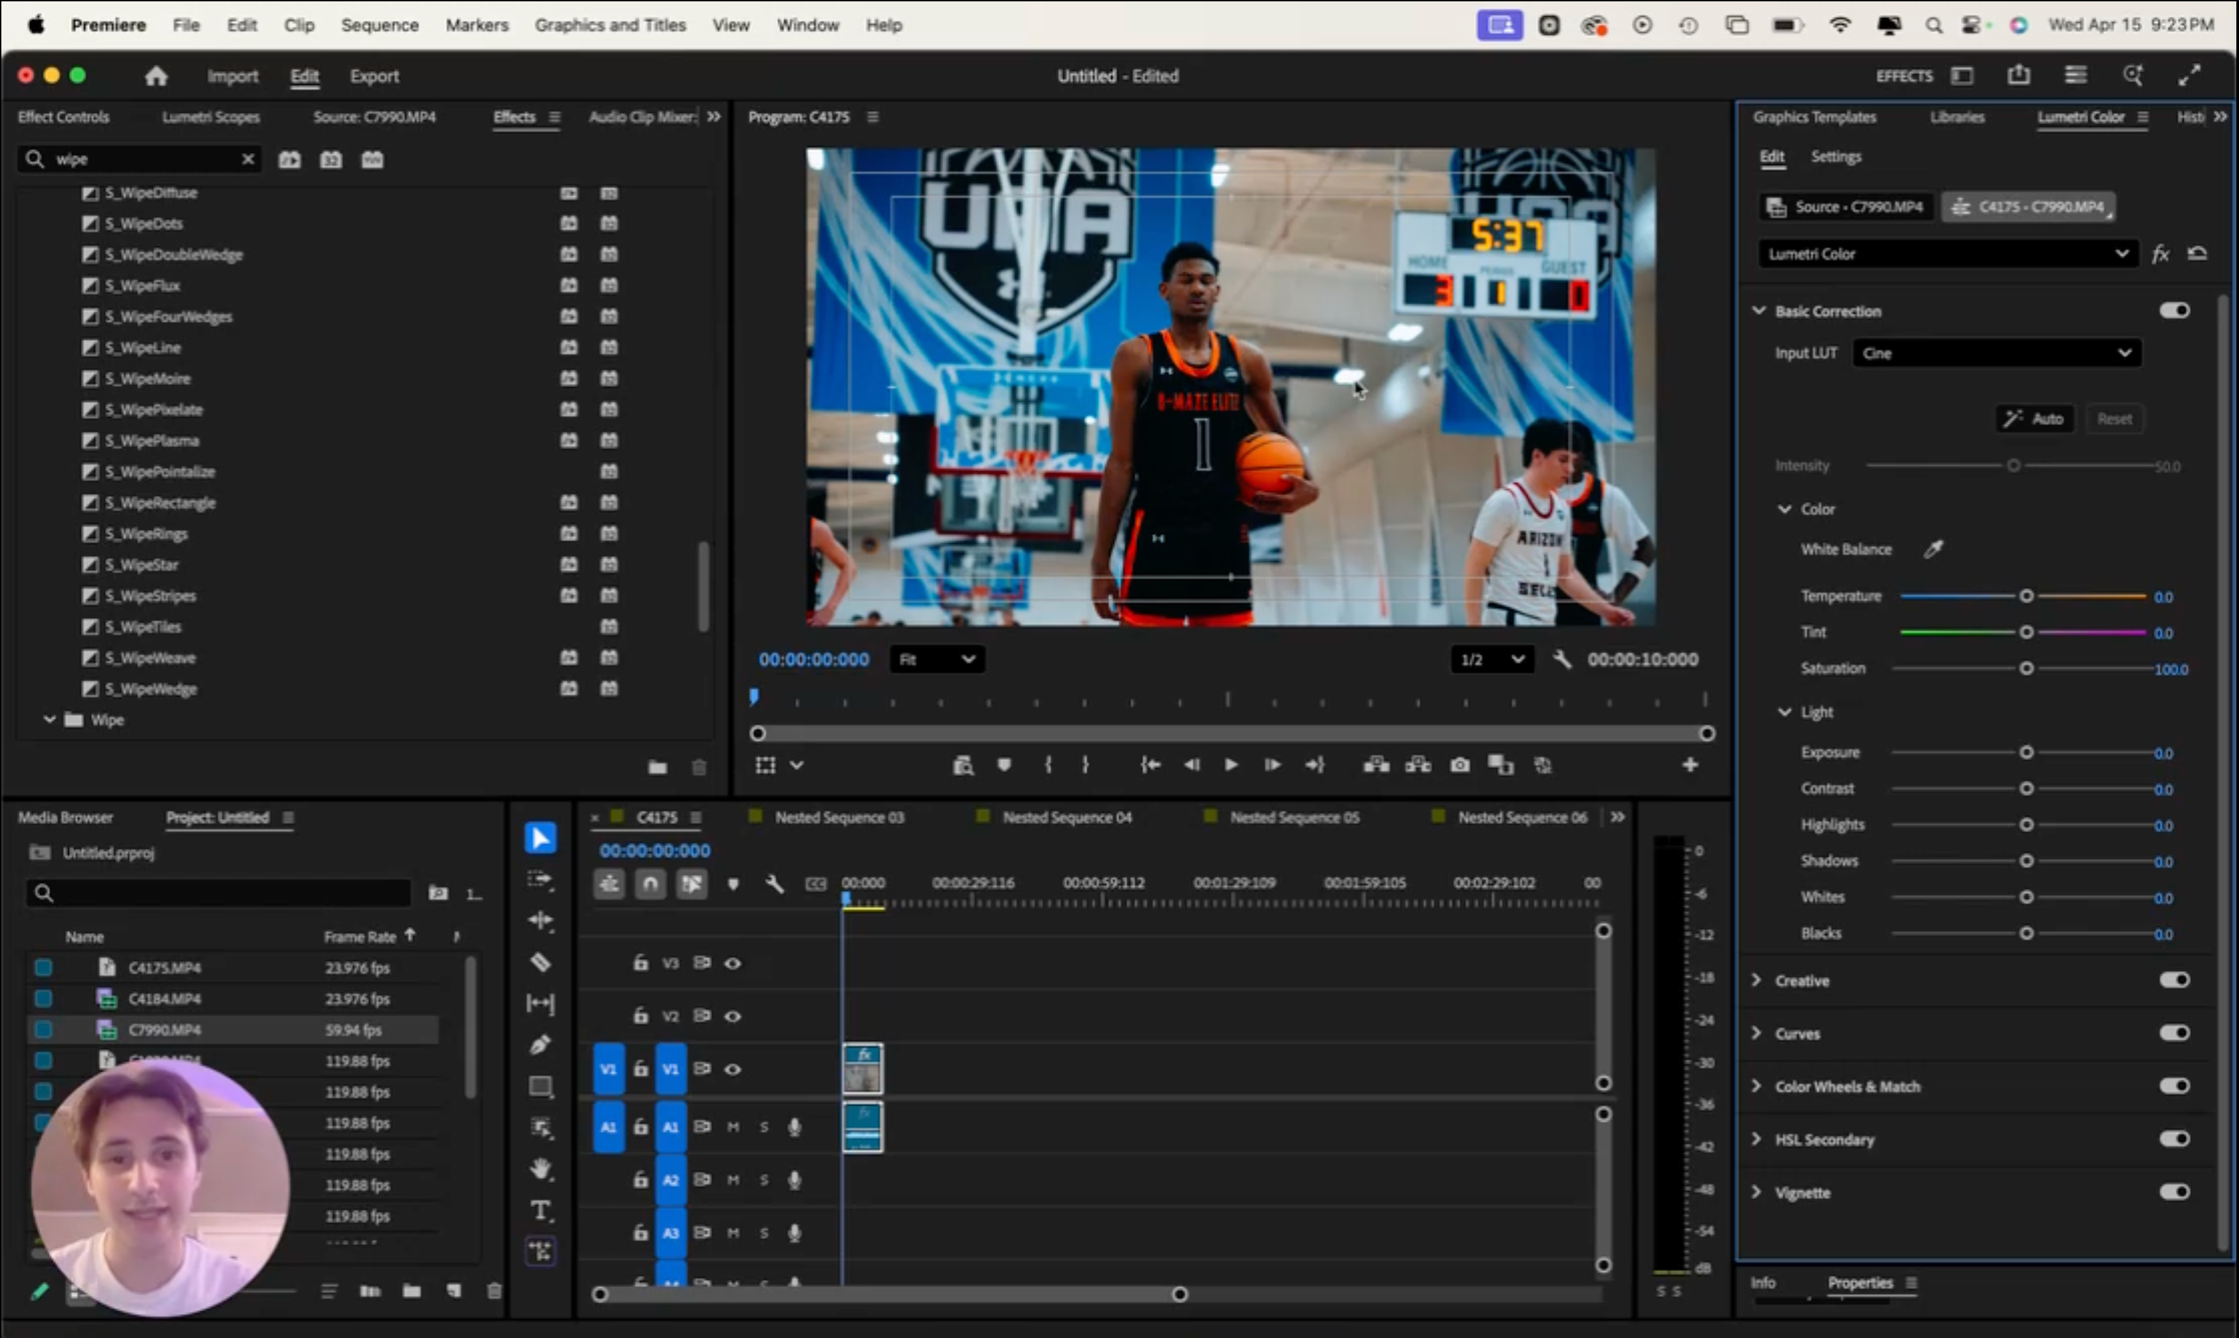Click the Quick Export share icon

click(x=2019, y=75)
